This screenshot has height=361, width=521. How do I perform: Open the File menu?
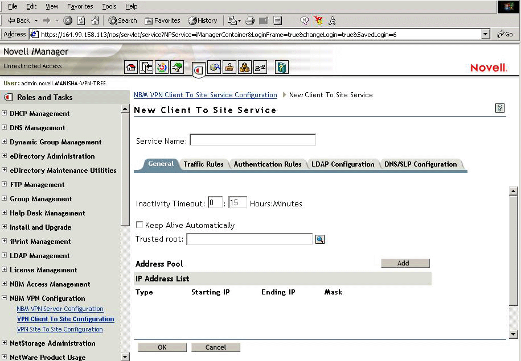13,6
